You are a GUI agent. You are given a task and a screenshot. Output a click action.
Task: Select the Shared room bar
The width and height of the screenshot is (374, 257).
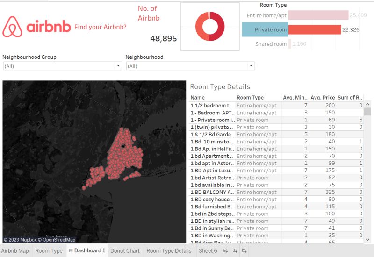coord(290,44)
